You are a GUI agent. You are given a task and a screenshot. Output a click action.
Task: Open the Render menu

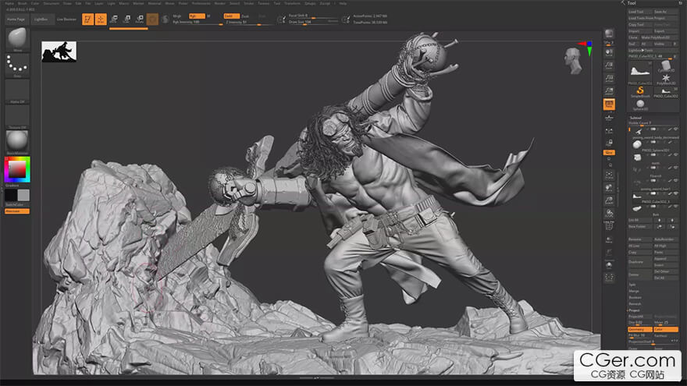(x=219, y=3)
